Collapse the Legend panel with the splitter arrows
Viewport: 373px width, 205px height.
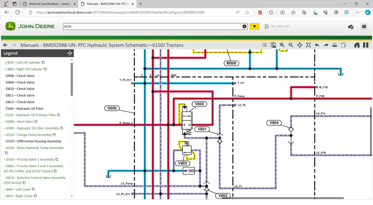[70, 53]
